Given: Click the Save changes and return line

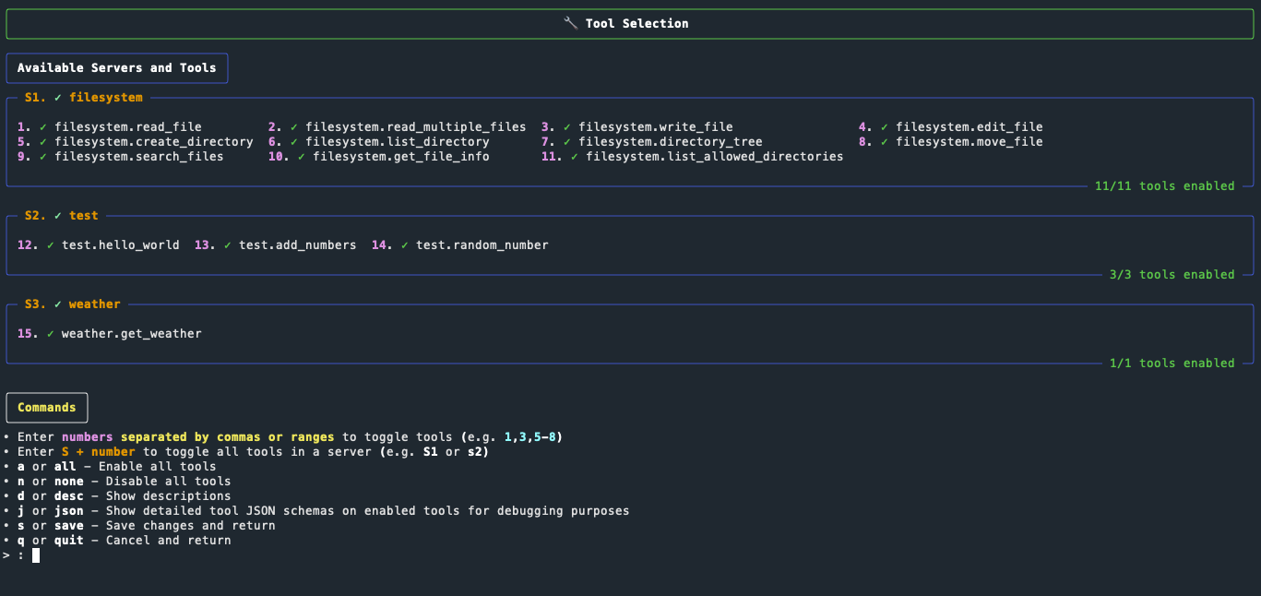Looking at the screenshot, I should click(x=139, y=526).
